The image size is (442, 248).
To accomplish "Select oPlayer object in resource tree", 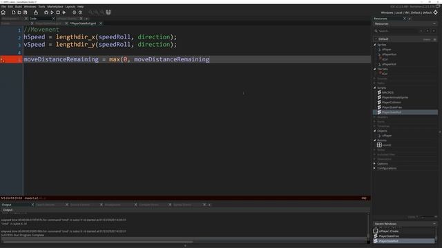I will tap(387, 136).
